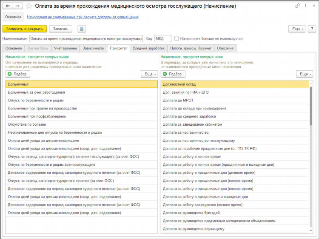
Task: Open the Средний заработок tab
Action: 148,48
